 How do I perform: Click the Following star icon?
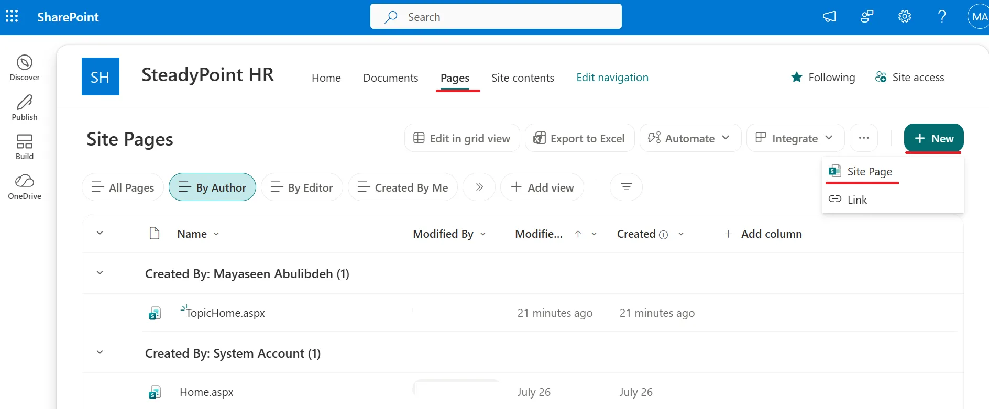797,78
